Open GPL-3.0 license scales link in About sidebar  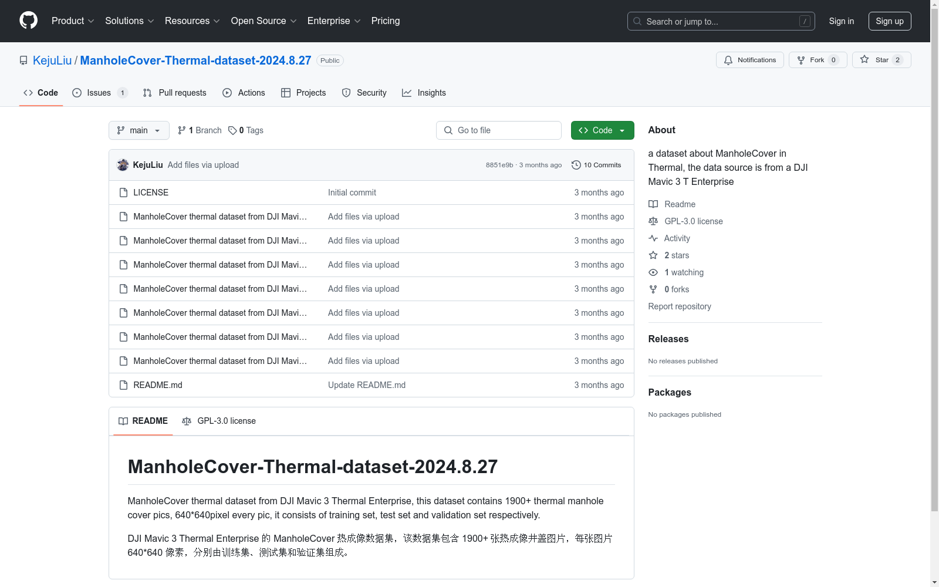coord(685,221)
